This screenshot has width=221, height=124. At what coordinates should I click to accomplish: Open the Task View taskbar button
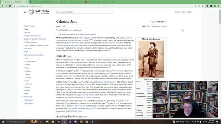click(41, 122)
